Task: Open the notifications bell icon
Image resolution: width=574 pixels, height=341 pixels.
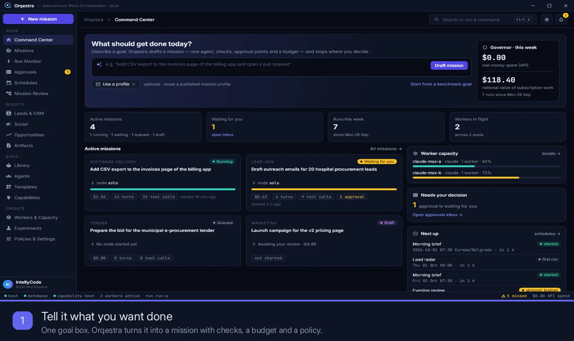Action: click(x=561, y=19)
